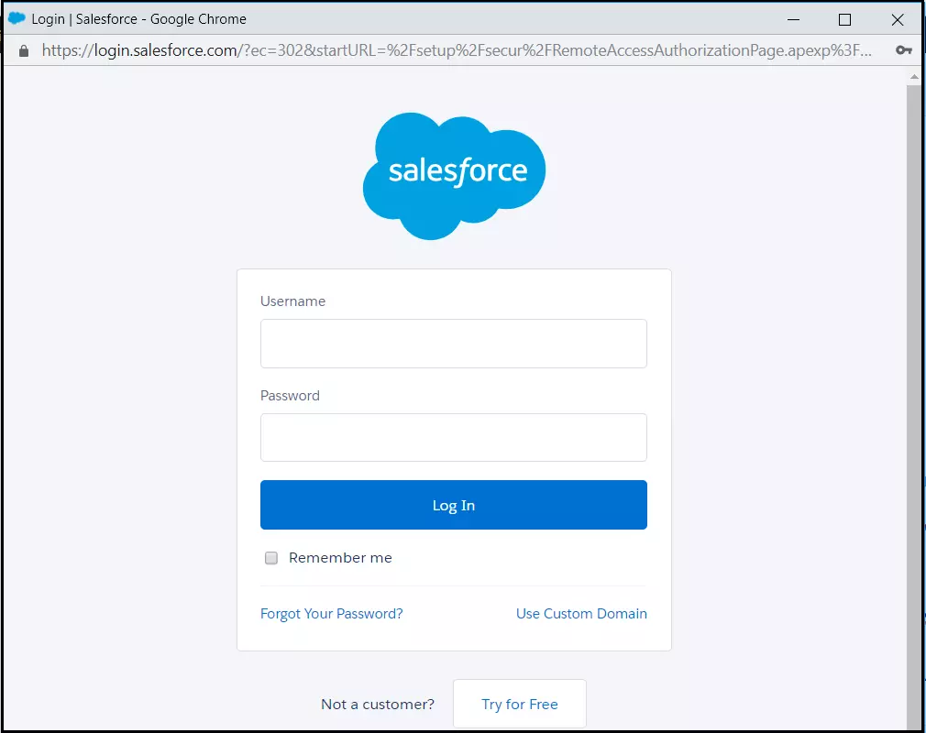The height and width of the screenshot is (733, 926).
Task: Open the Forgot Your Password link
Action: [332, 613]
